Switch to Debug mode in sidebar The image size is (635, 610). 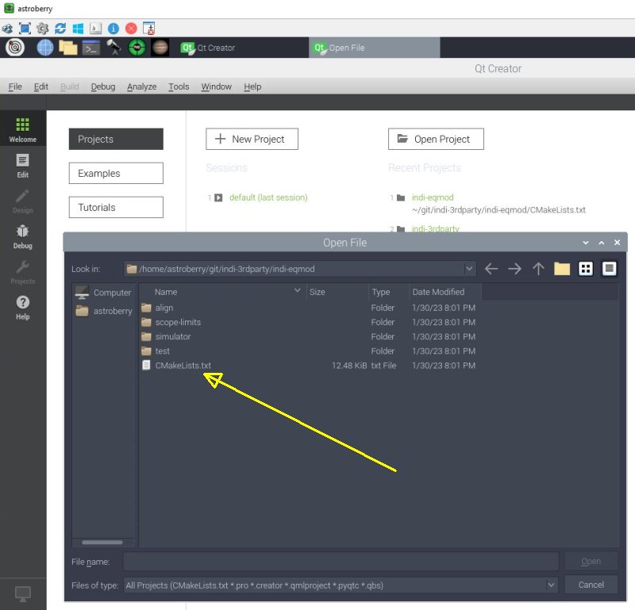[23, 236]
